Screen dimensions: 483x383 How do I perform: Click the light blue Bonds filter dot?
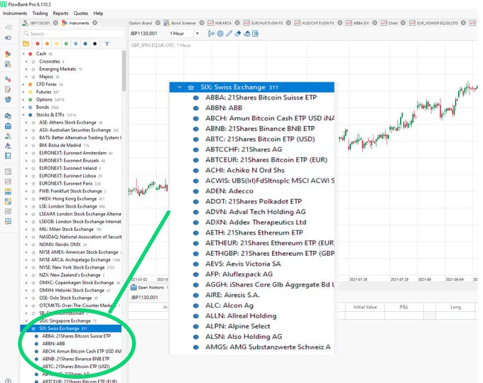(76, 44)
